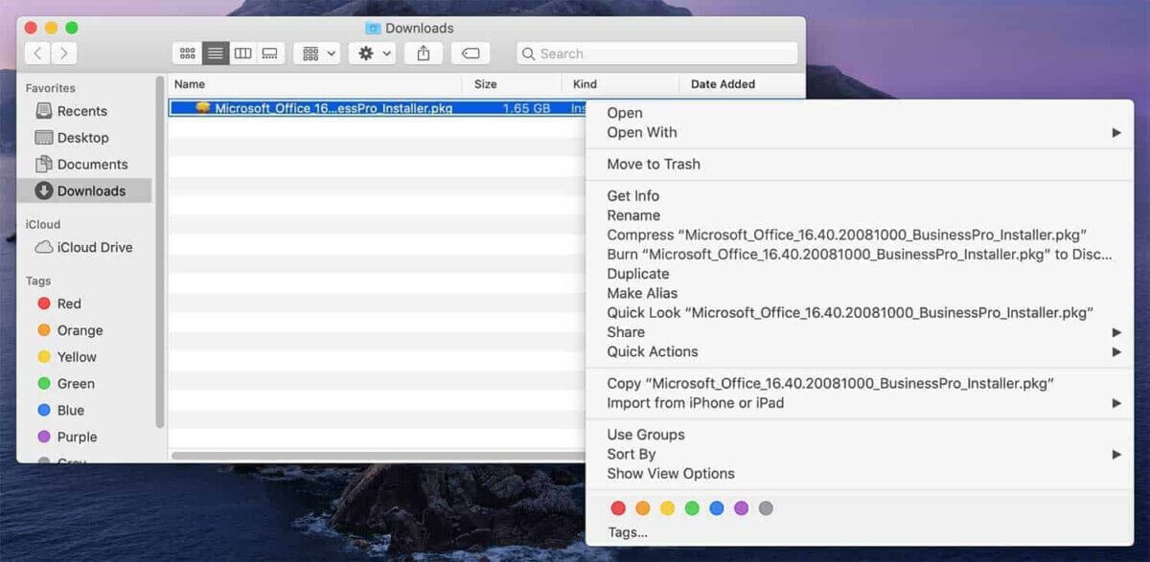Viewport: 1150px width, 562px height.
Task: Apply the yellow tag dot in context menu
Action: point(668,508)
